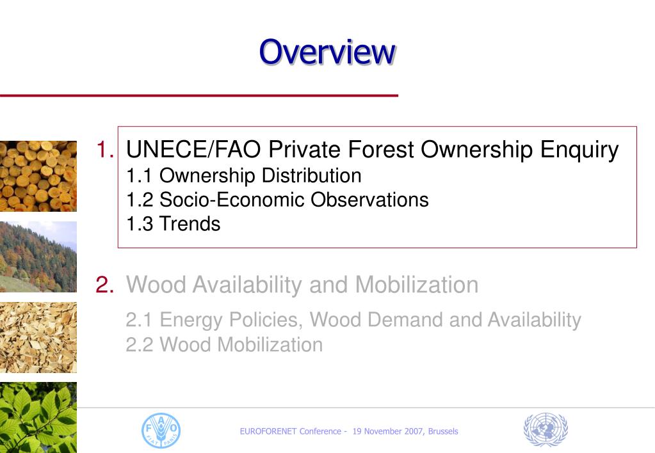This screenshot has height=453, width=655.
Task: Click the red numeral 2. beside the second section
Action: tap(105, 285)
